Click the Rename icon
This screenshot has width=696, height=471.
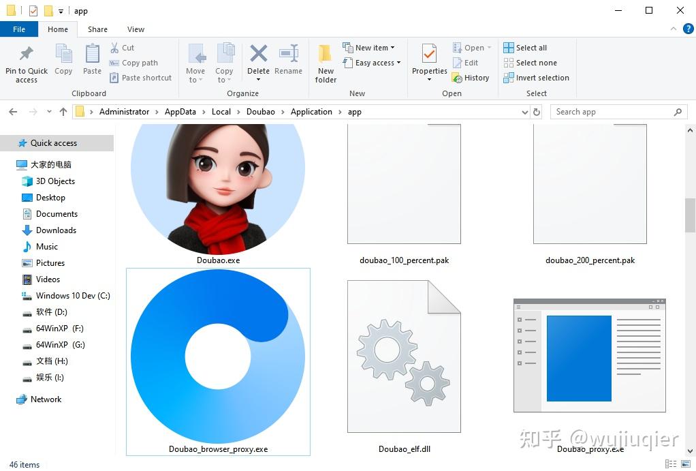click(x=289, y=53)
